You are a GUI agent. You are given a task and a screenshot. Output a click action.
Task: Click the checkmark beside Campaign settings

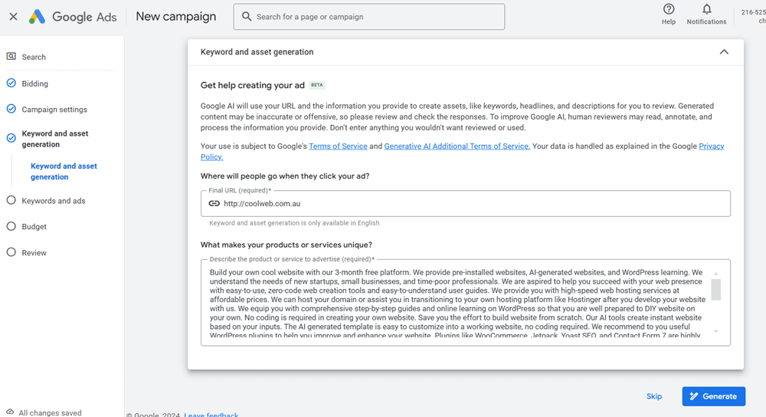click(x=11, y=110)
